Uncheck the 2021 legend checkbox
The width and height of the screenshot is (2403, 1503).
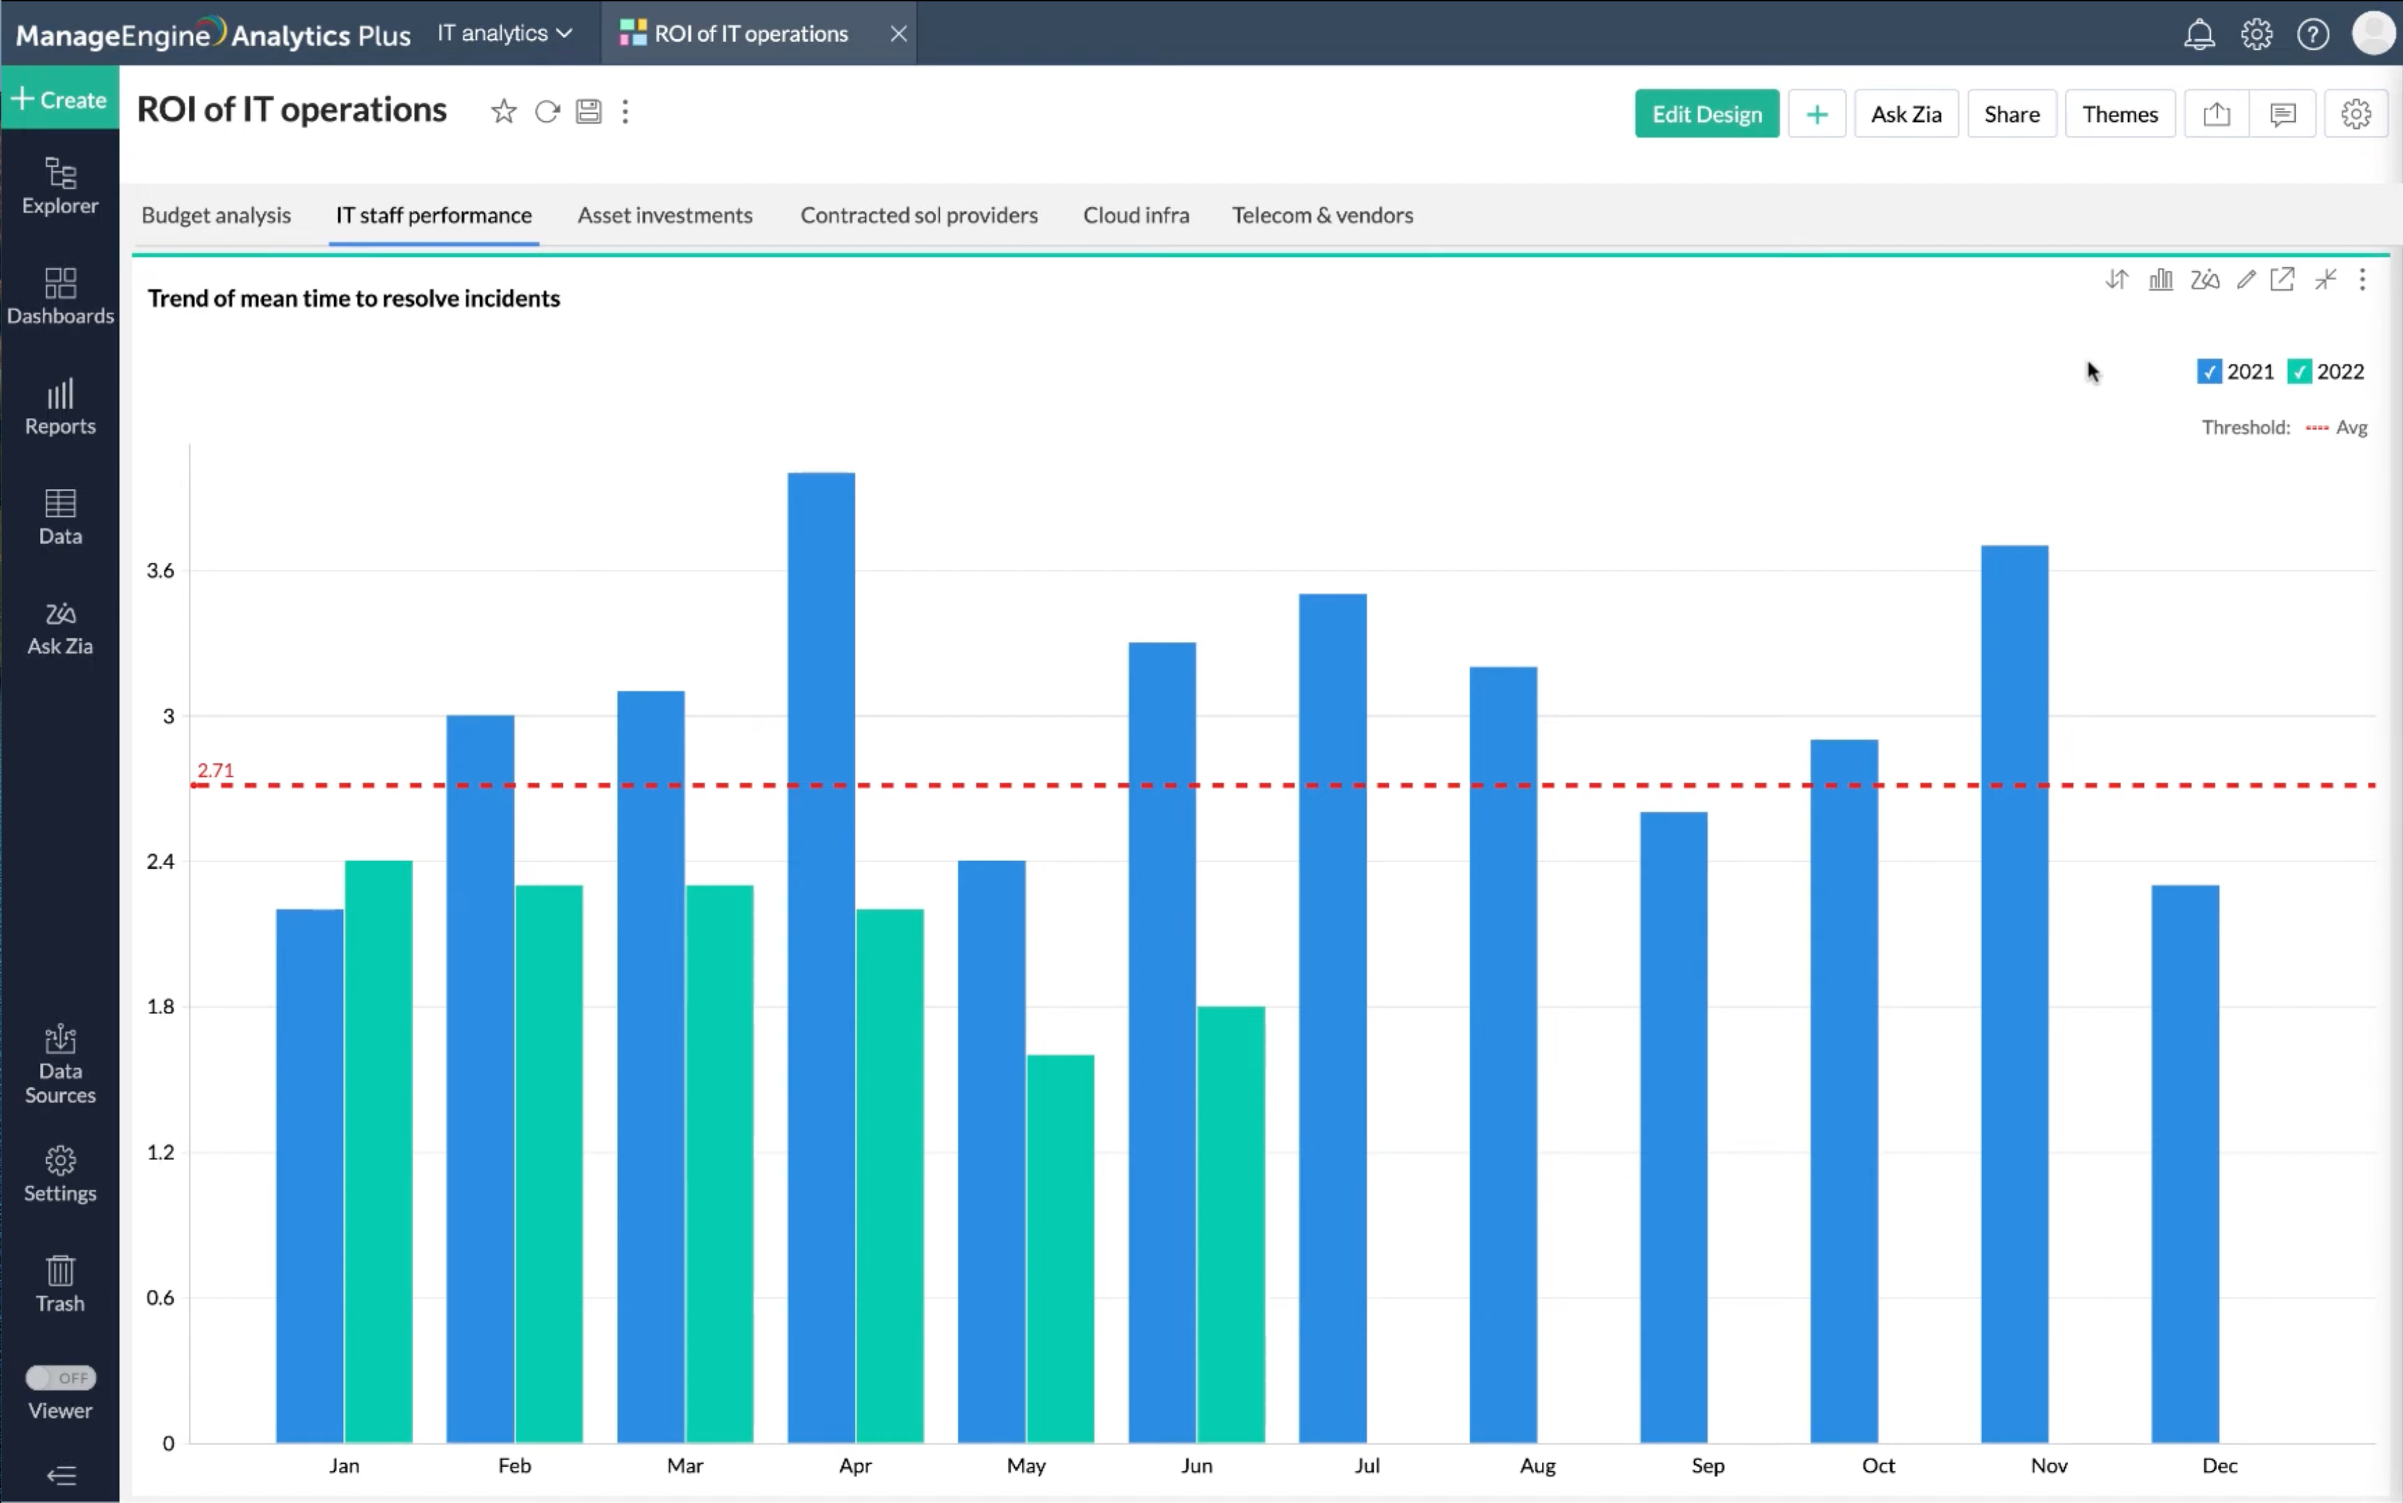point(2208,372)
